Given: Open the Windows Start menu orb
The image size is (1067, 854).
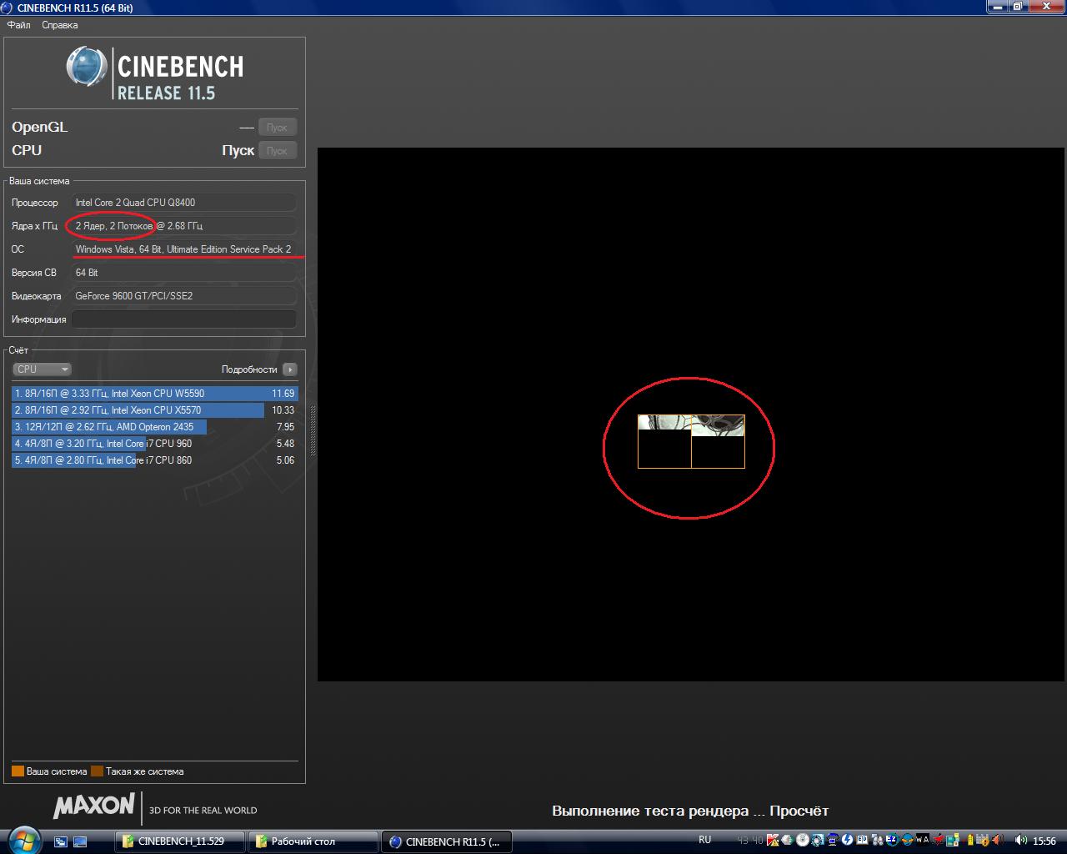Looking at the screenshot, I should [x=23, y=840].
